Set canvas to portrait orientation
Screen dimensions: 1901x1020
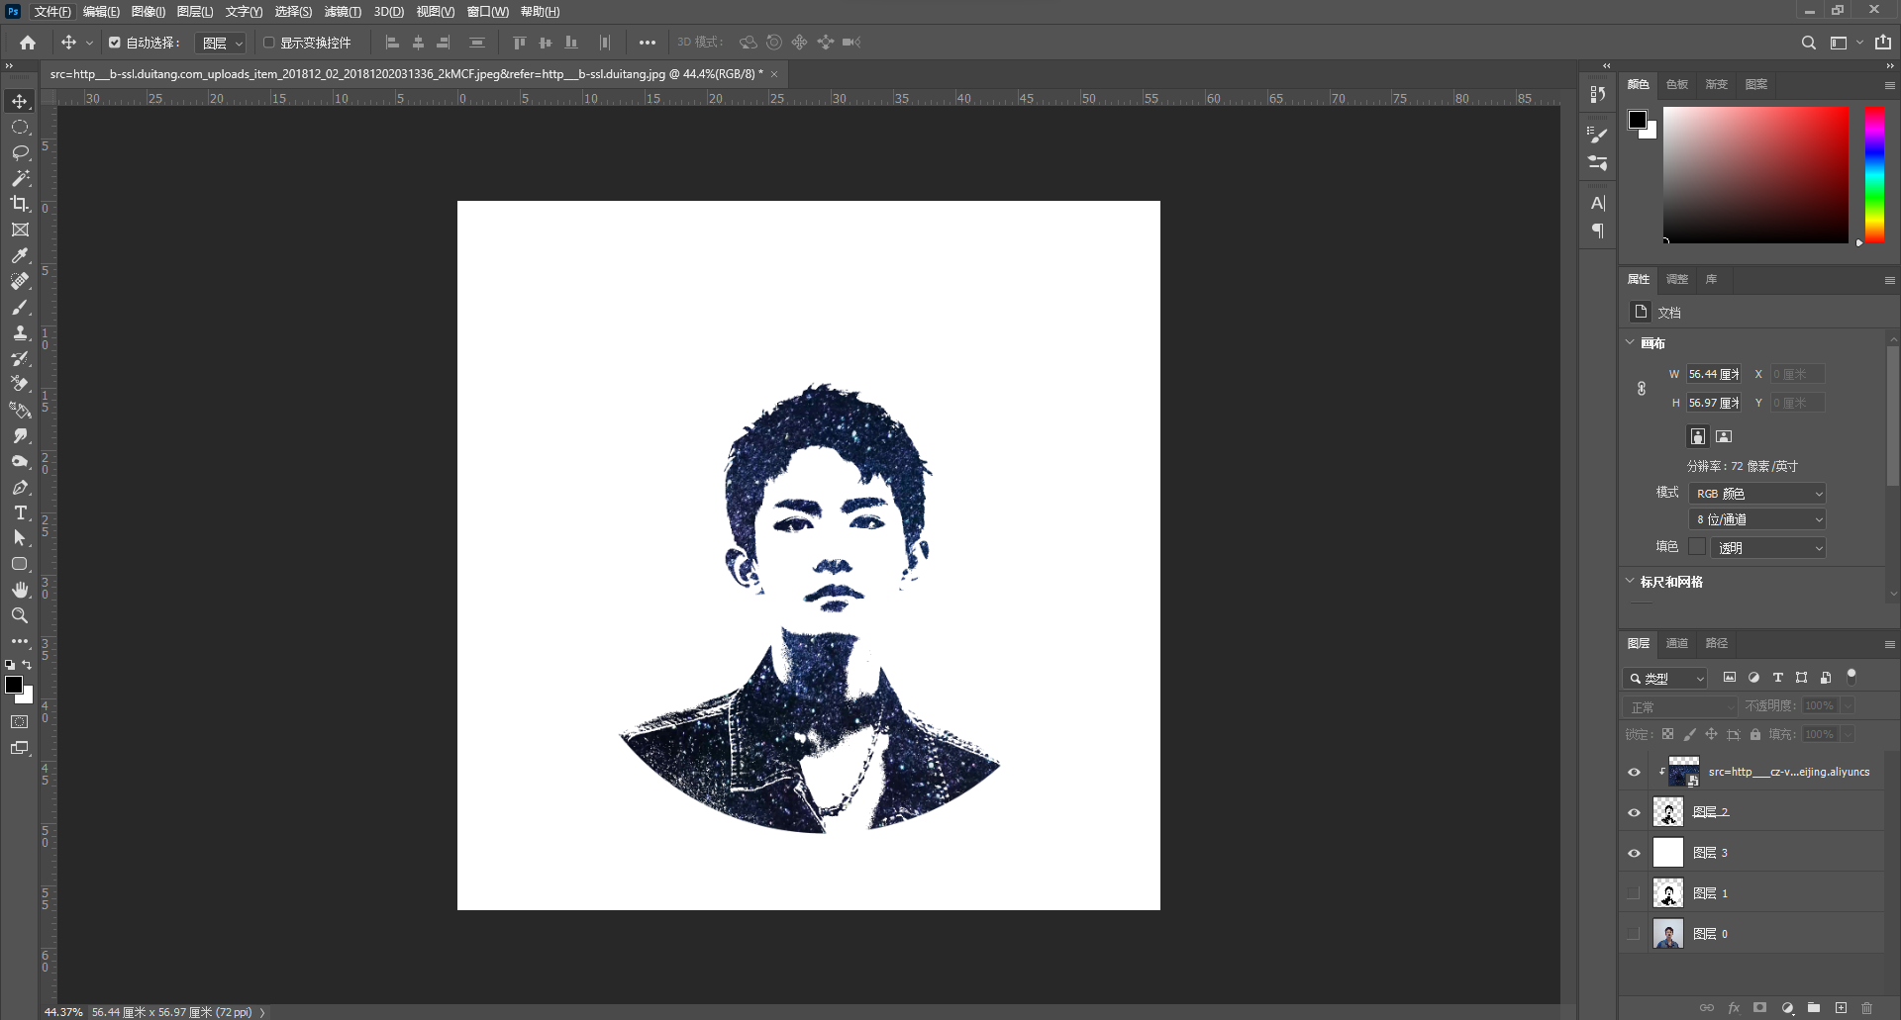coord(1698,436)
